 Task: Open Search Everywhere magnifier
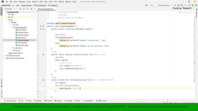pos(189,5)
